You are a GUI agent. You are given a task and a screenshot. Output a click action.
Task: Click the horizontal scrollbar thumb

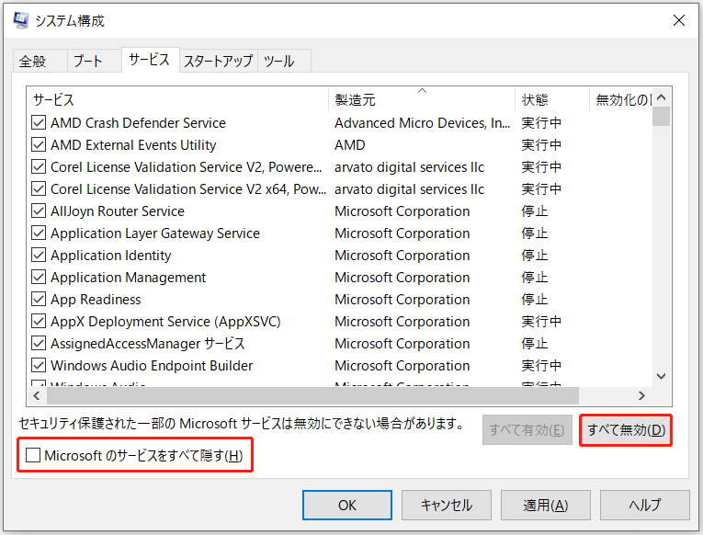[x=312, y=395]
